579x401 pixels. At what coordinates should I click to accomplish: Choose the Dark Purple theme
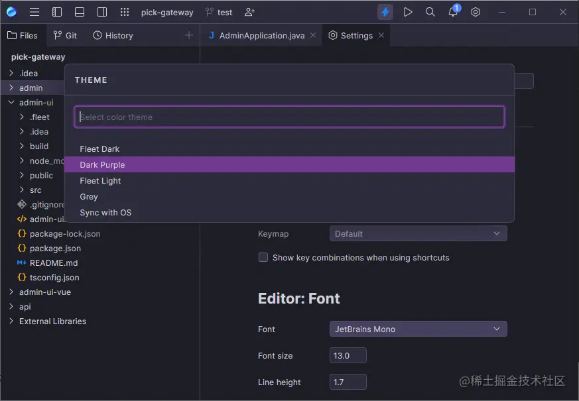click(x=289, y=164)
